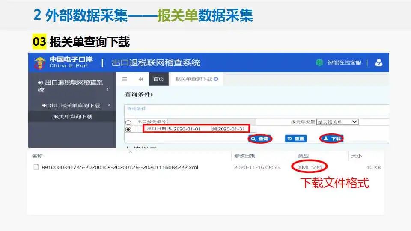Open the user account profile icon

coord(378,62)
